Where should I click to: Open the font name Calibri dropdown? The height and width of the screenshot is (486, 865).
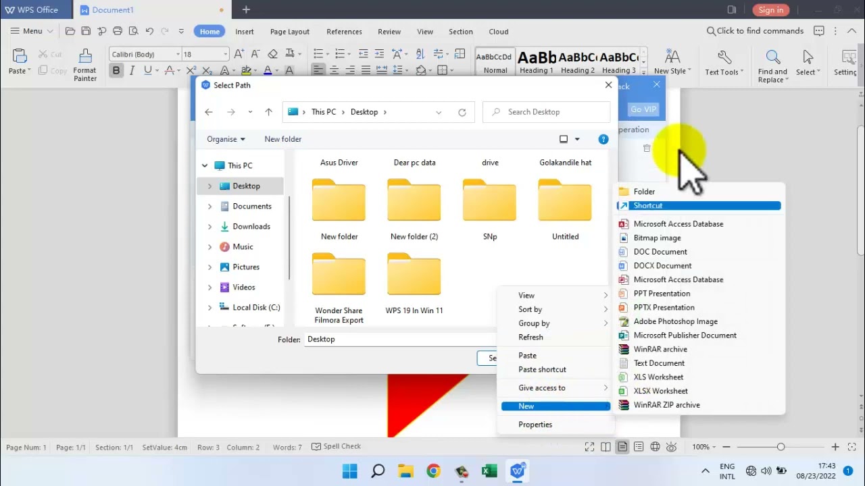pos(178,54)
